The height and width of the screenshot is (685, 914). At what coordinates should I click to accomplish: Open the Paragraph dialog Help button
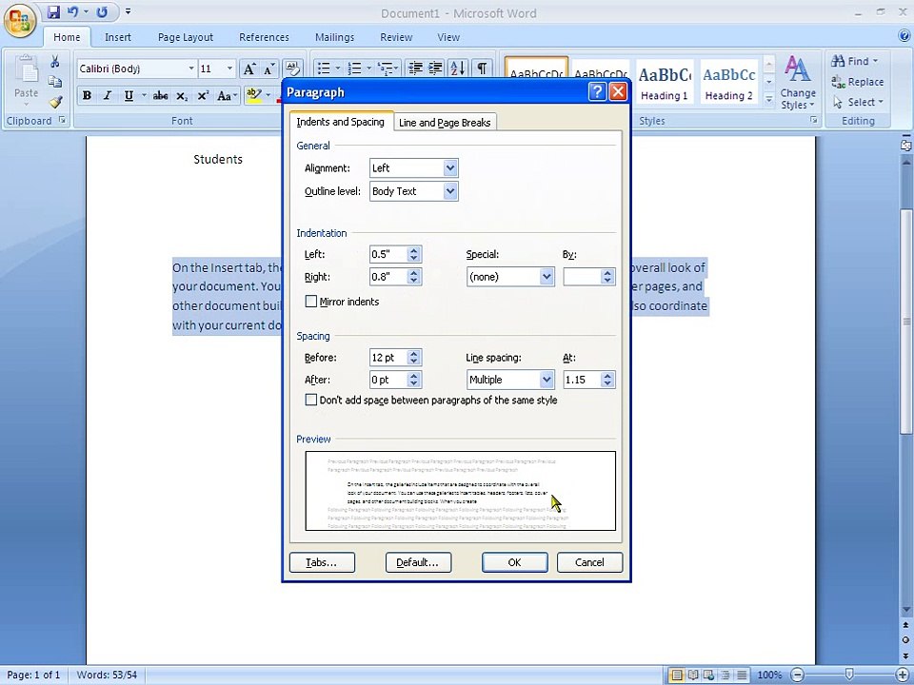[x=597, y=92]
